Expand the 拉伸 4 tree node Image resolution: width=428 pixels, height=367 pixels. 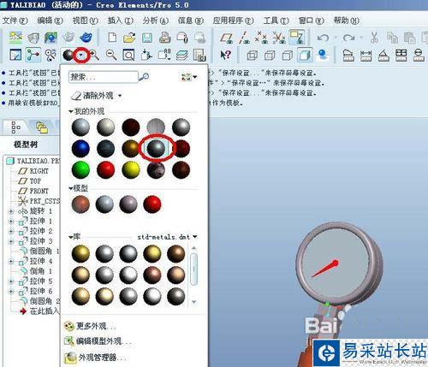11,261
